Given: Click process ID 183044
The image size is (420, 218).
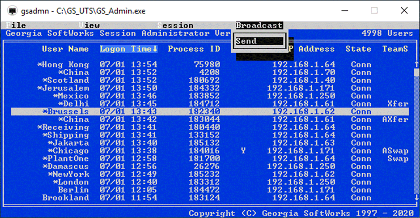Looking at the screenshot, I should [x=205, y=119].
